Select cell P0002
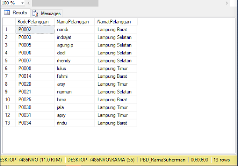The height and width of the screenshot is (166, 238). (35, 30)
